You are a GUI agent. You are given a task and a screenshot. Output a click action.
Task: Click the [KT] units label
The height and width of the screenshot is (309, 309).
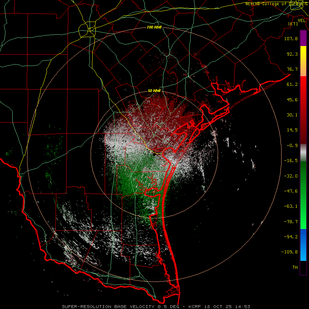[293, 24]
